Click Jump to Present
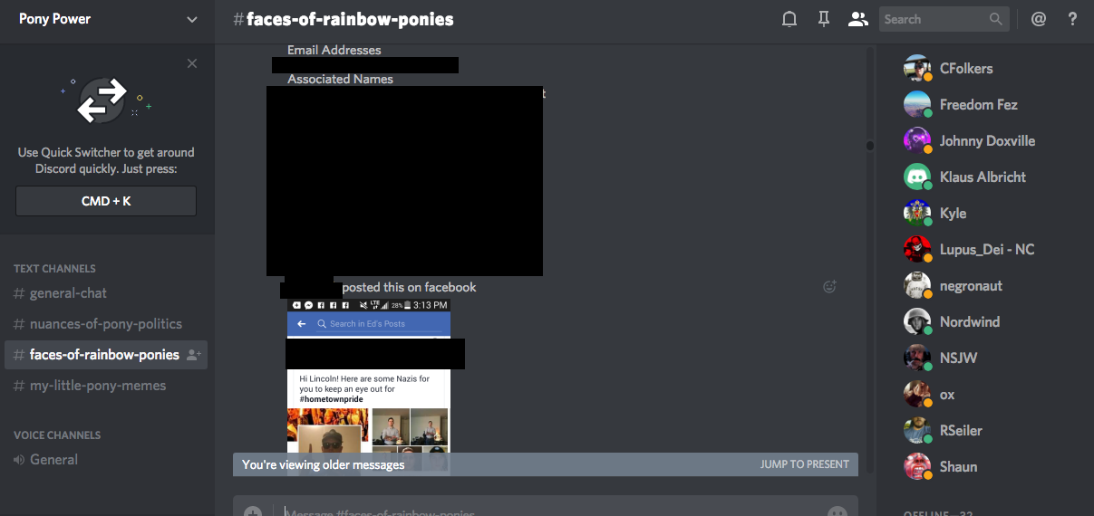The height and width of the screenshot is (516, 1094). coord(804,464)
